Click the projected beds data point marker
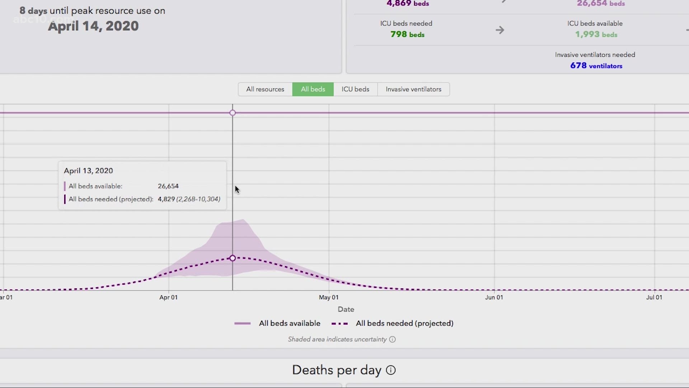 (x=233, y=258)
